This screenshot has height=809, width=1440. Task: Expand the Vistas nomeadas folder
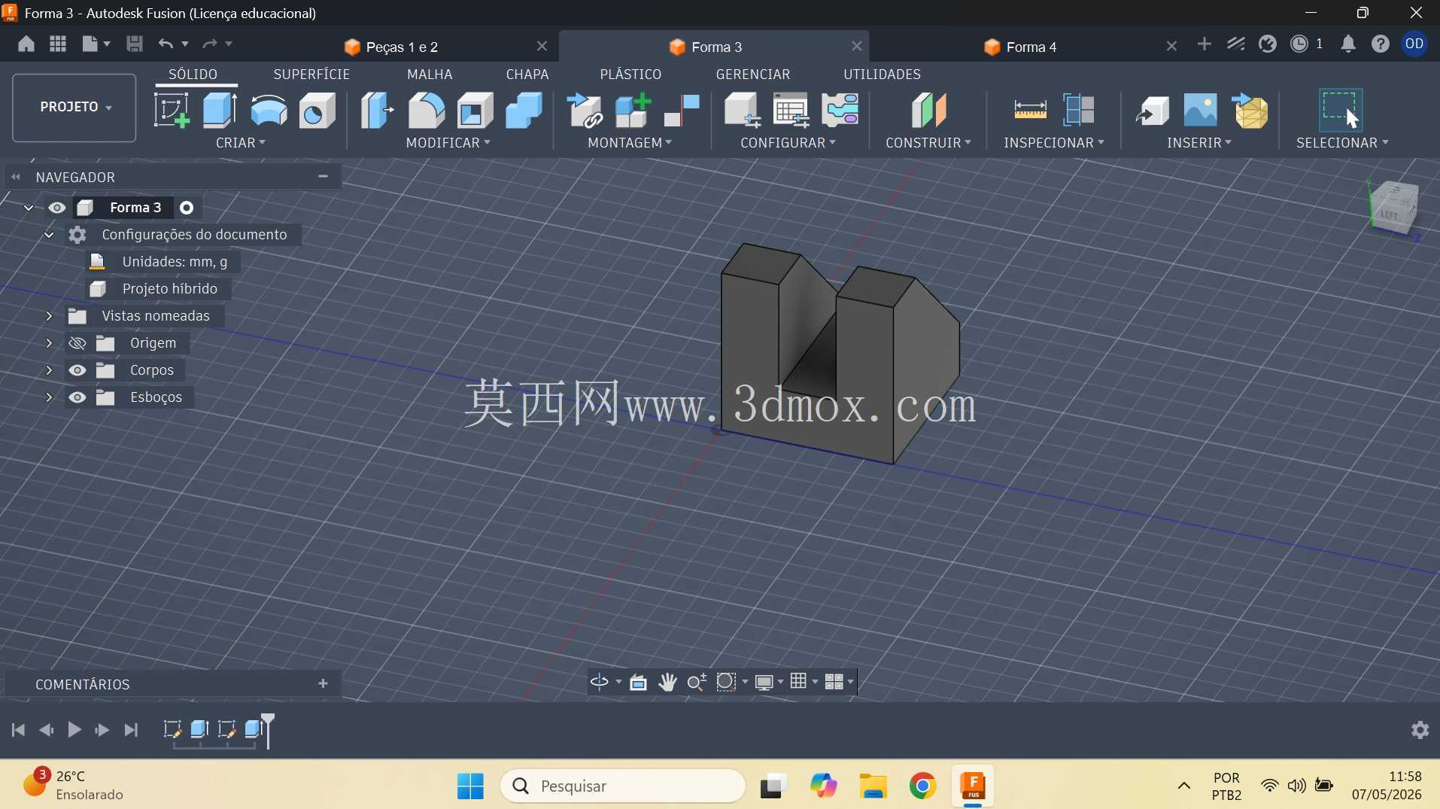(49, 316)
